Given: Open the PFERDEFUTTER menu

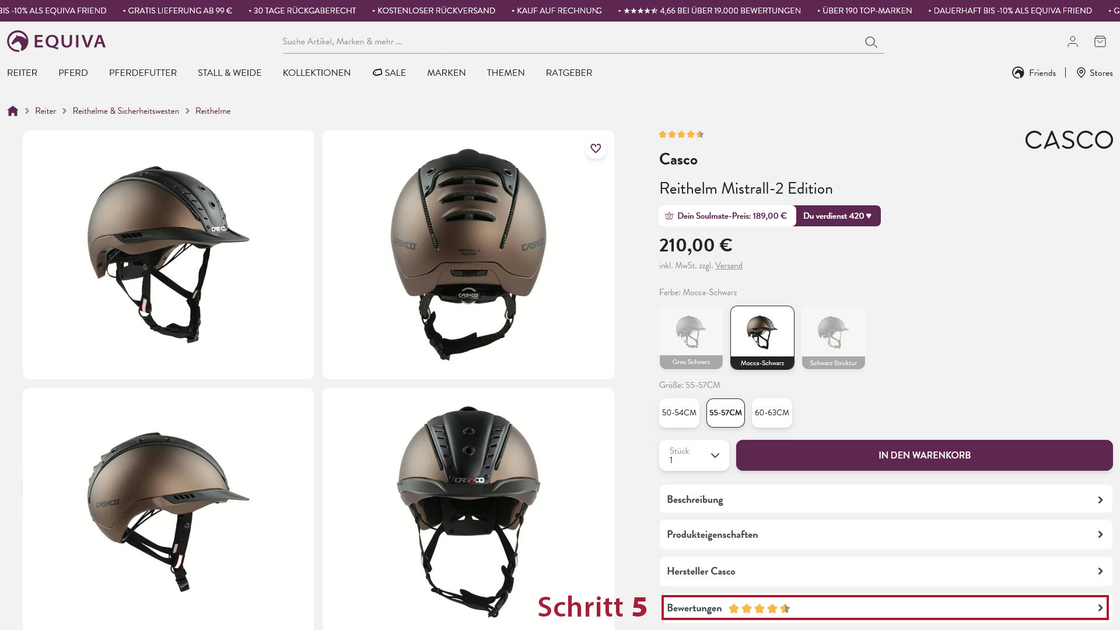Looking at the screenshot, I should pos(143,73).
